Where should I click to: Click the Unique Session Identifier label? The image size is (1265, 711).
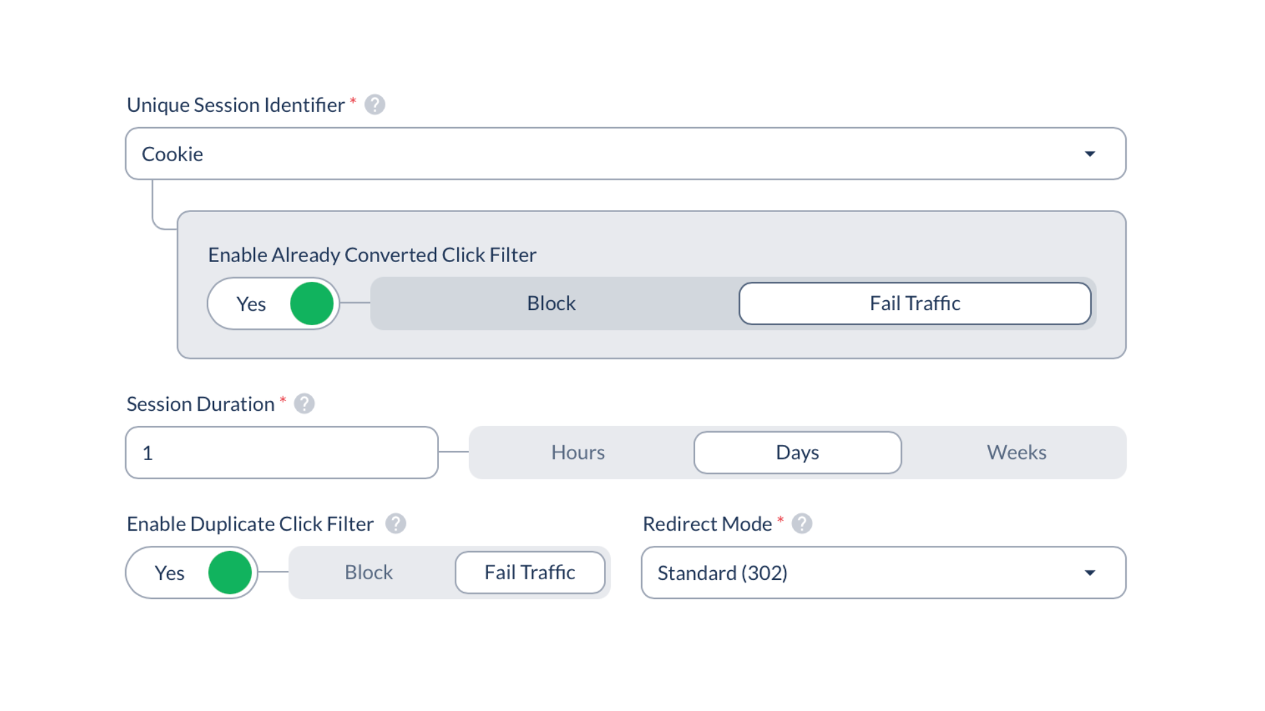(x=236, y=105)
